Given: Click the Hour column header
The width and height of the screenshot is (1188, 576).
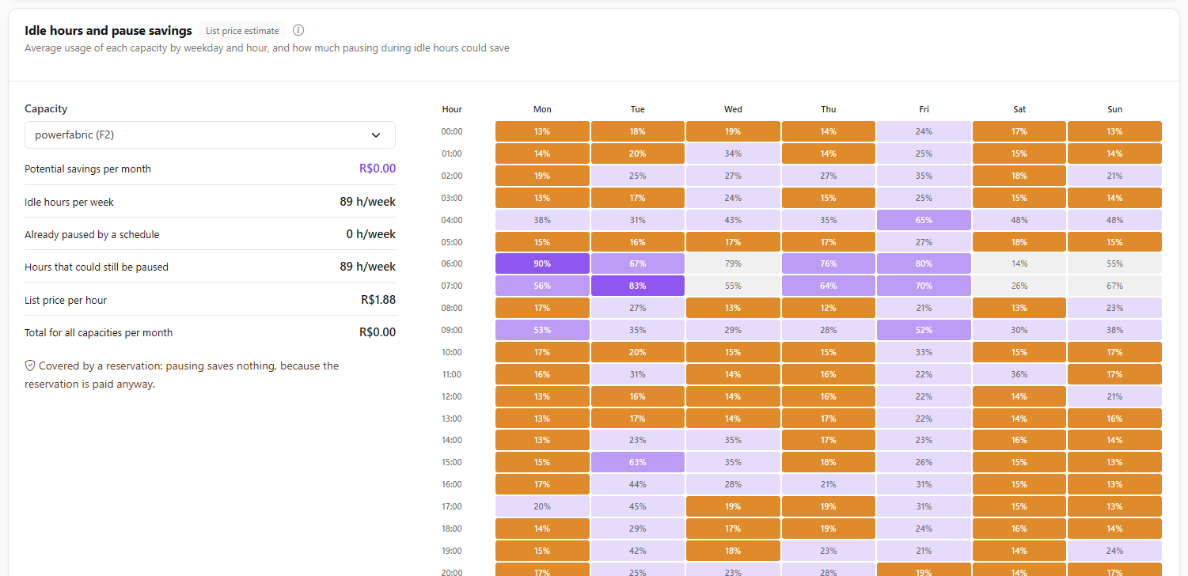Looking at the screenshot, I should click(x=452, y=109).
